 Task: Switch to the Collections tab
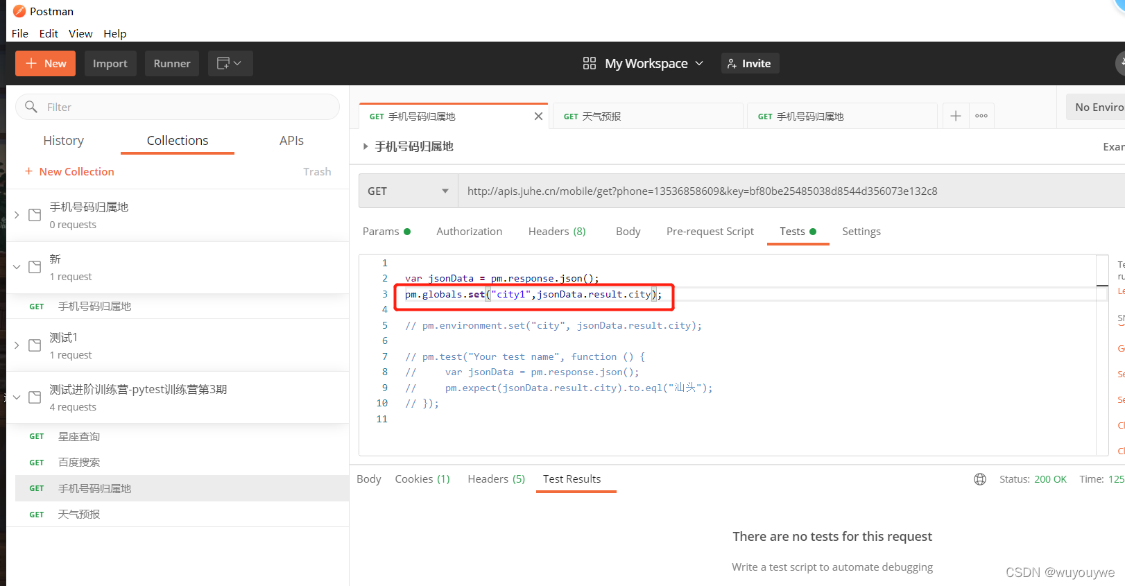click(x=178, y=141)
